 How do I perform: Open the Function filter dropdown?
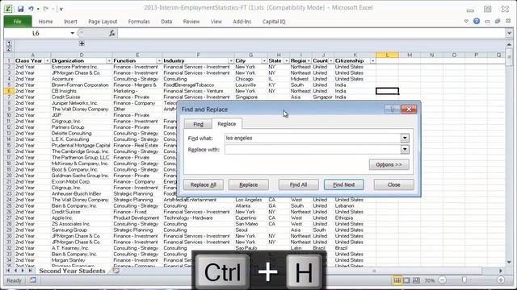[x=159, y=61]
